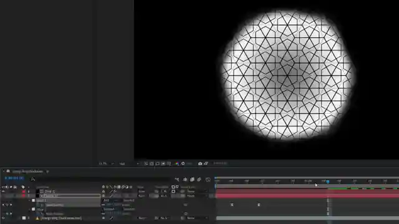Go to the previous Mask Feather keyframe under Mask 1

pos(4,205)
